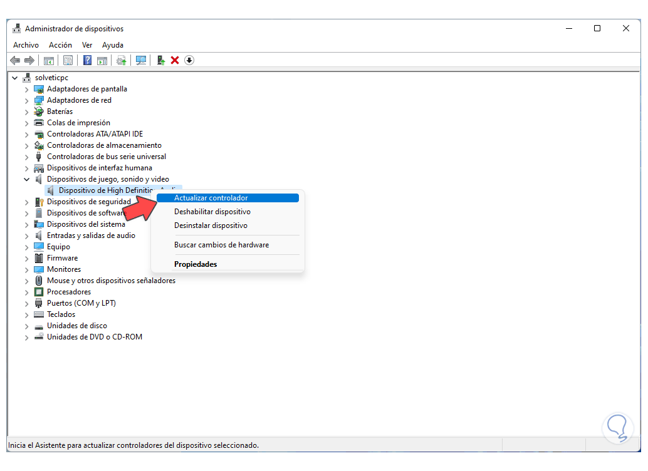Toggle the show/hide console tree toolbar icon
This screenshot has height=471, width=648.
tap(49, 61)
